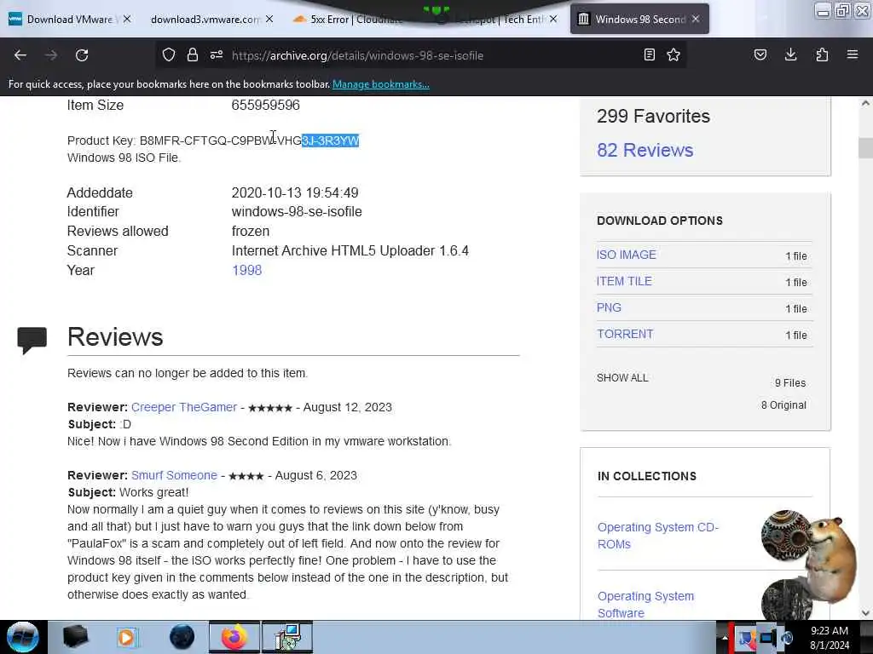Image resolution: width=873 pixels, height=654 pixels.
Task: Reload the current page
Action: coord(82,55)
